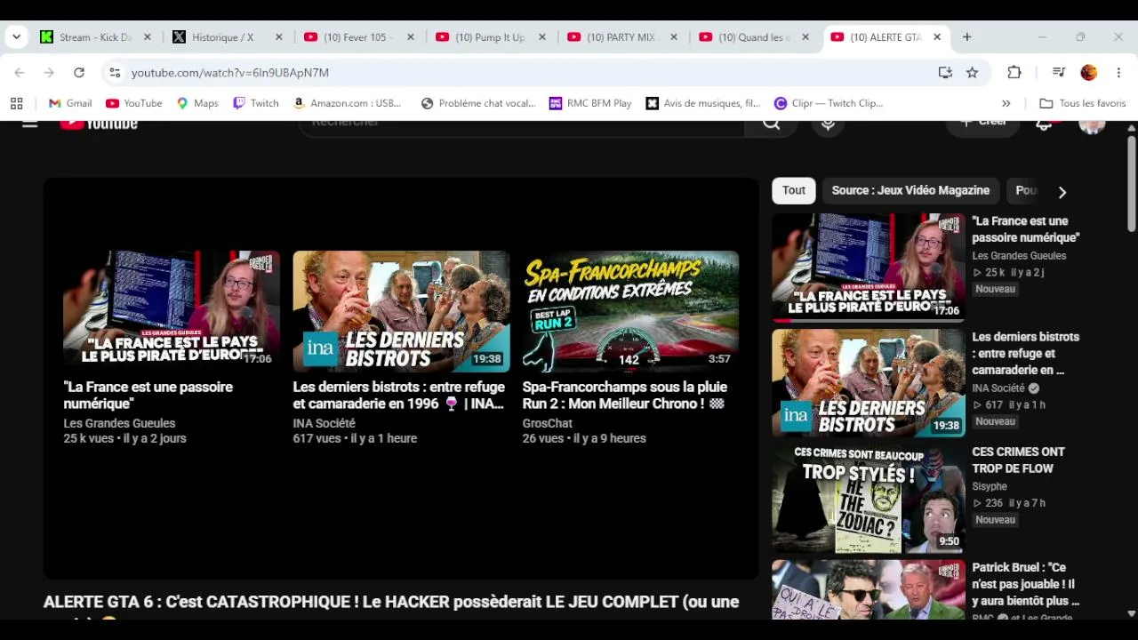Open the RMC BFM Play bookmark
The width and height of the screenshot is (1138, 640).
pyautogui.click(x=590, y=103)
